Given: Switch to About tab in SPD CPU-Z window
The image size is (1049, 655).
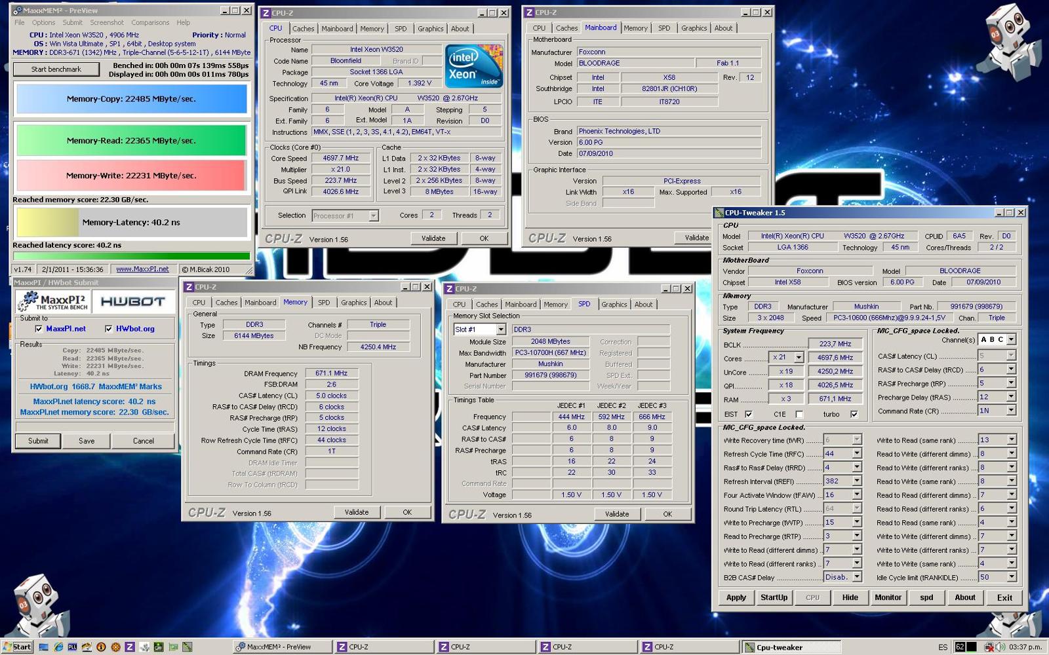Looking at the screenshot, I should point(643,305).
